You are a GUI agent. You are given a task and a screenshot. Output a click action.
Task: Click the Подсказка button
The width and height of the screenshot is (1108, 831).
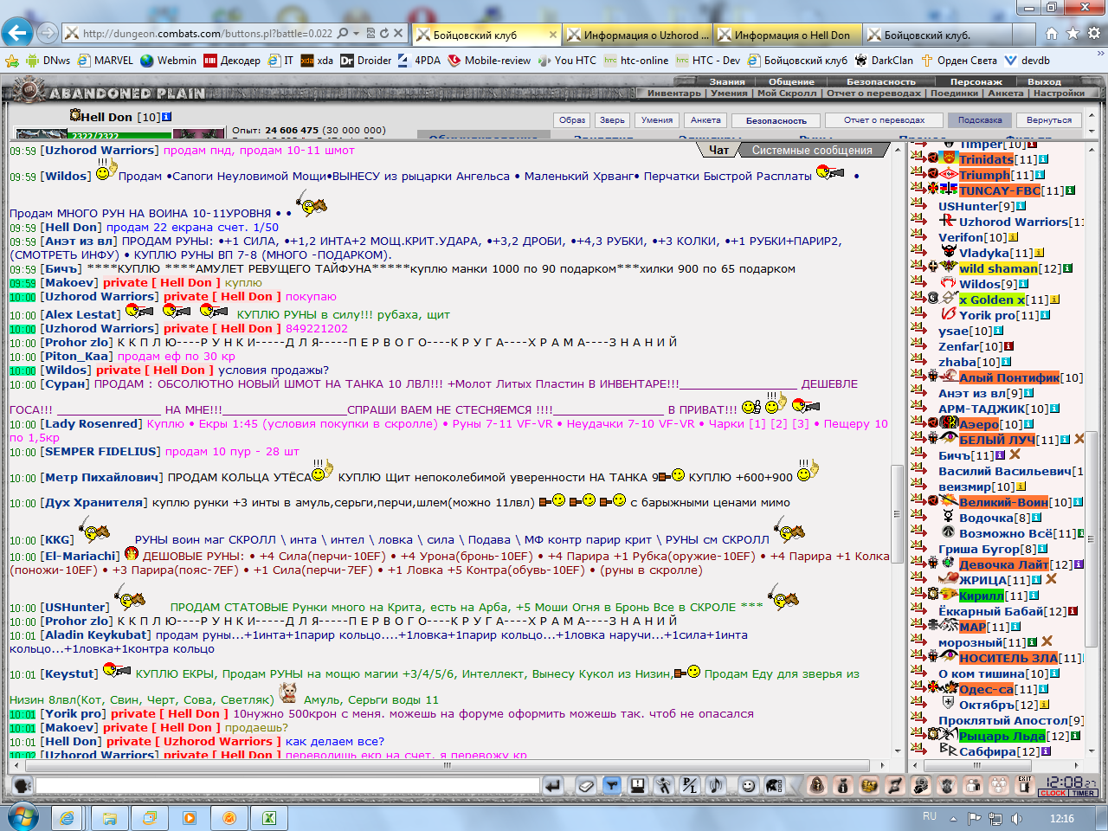[980, 120]
